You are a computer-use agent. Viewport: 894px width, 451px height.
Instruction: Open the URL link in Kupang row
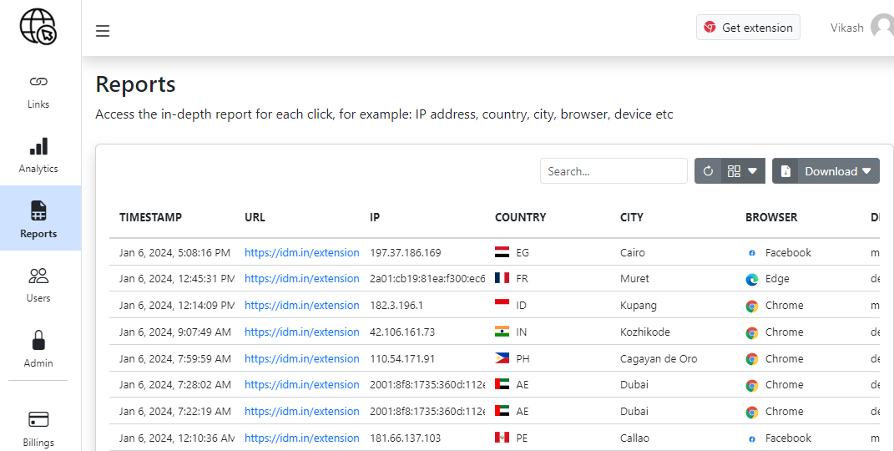pyautogui.click(x=302, y=305)
